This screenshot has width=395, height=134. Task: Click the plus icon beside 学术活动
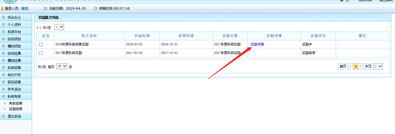point(4,89)
